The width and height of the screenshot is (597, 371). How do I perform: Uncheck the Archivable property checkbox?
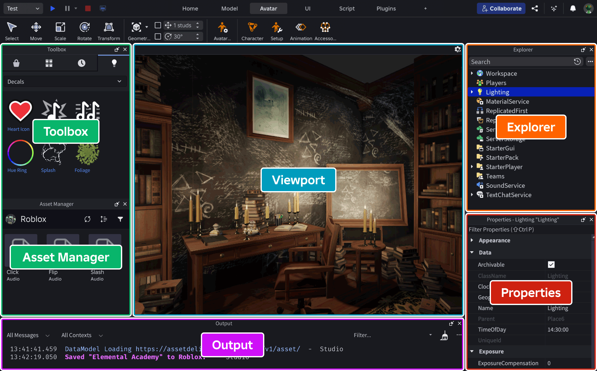[551, 265]
